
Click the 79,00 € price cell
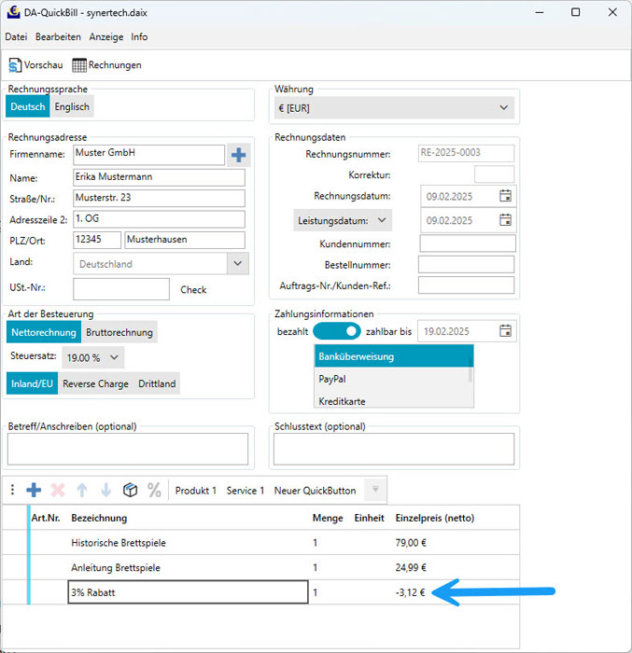tap(411, 543)
